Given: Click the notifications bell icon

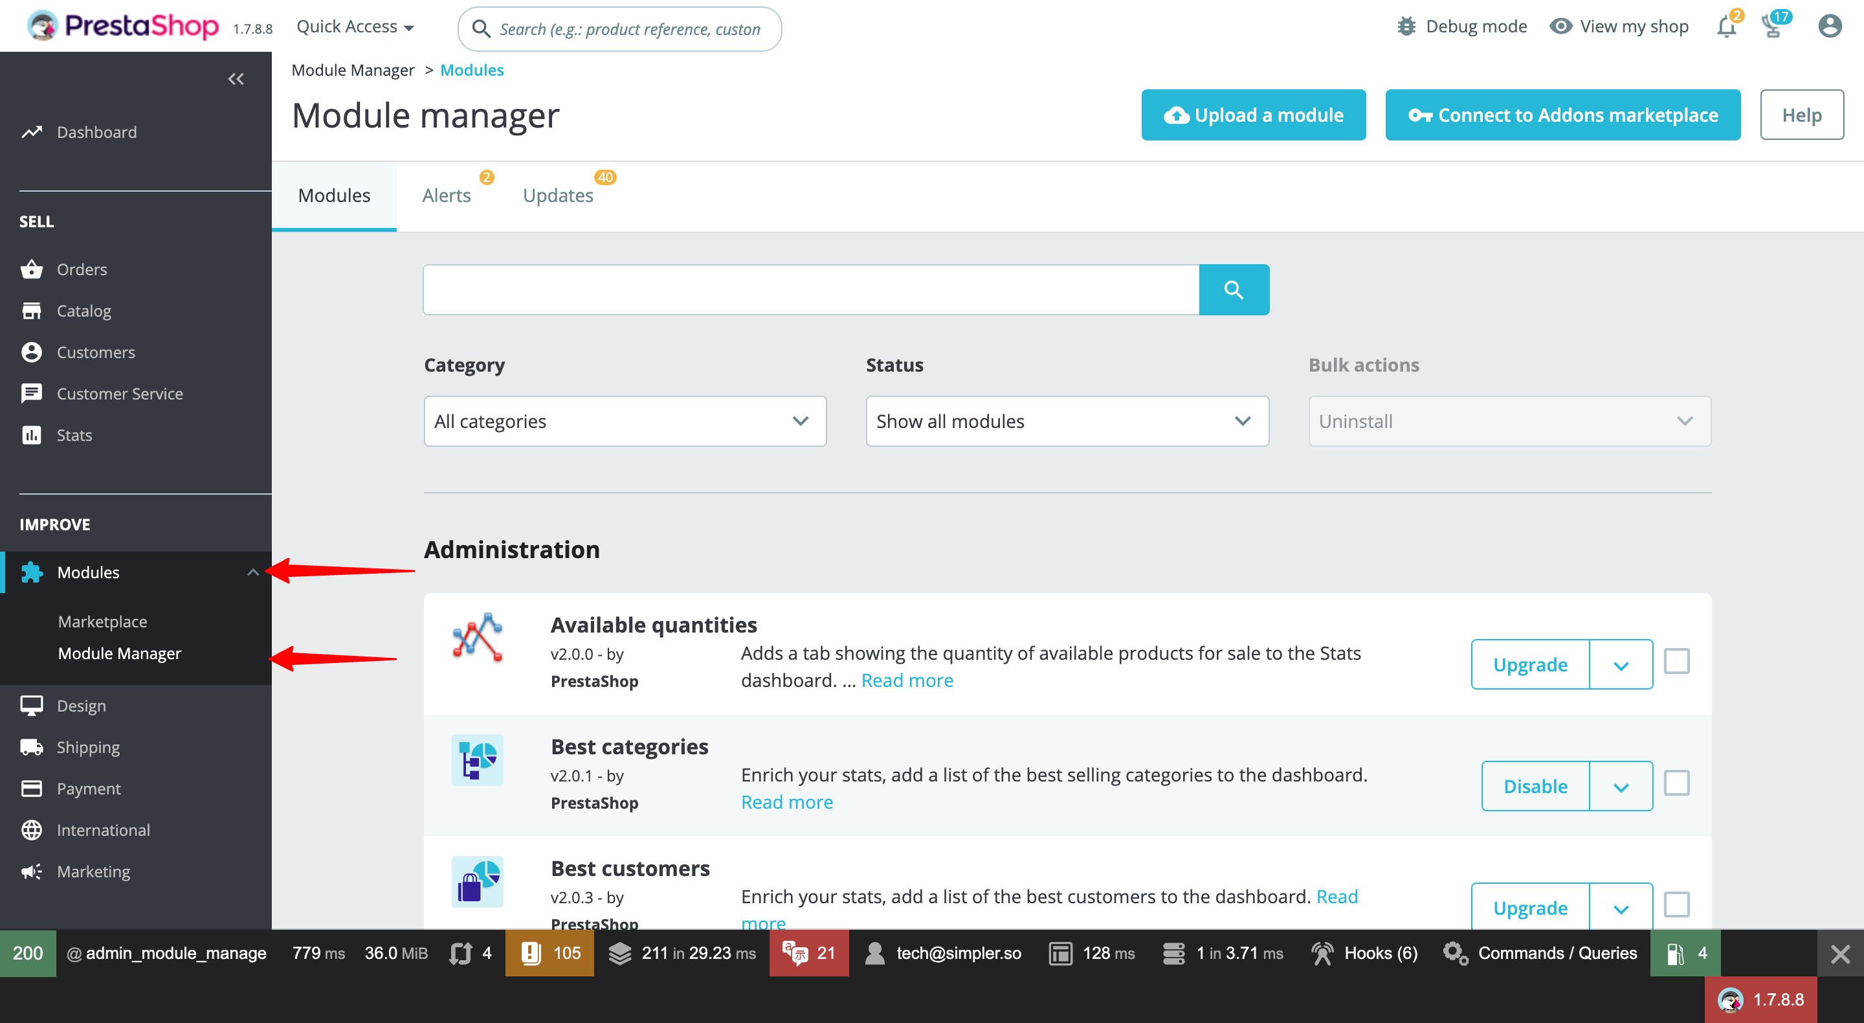Looking at the screenshot, I should 1727,27.
